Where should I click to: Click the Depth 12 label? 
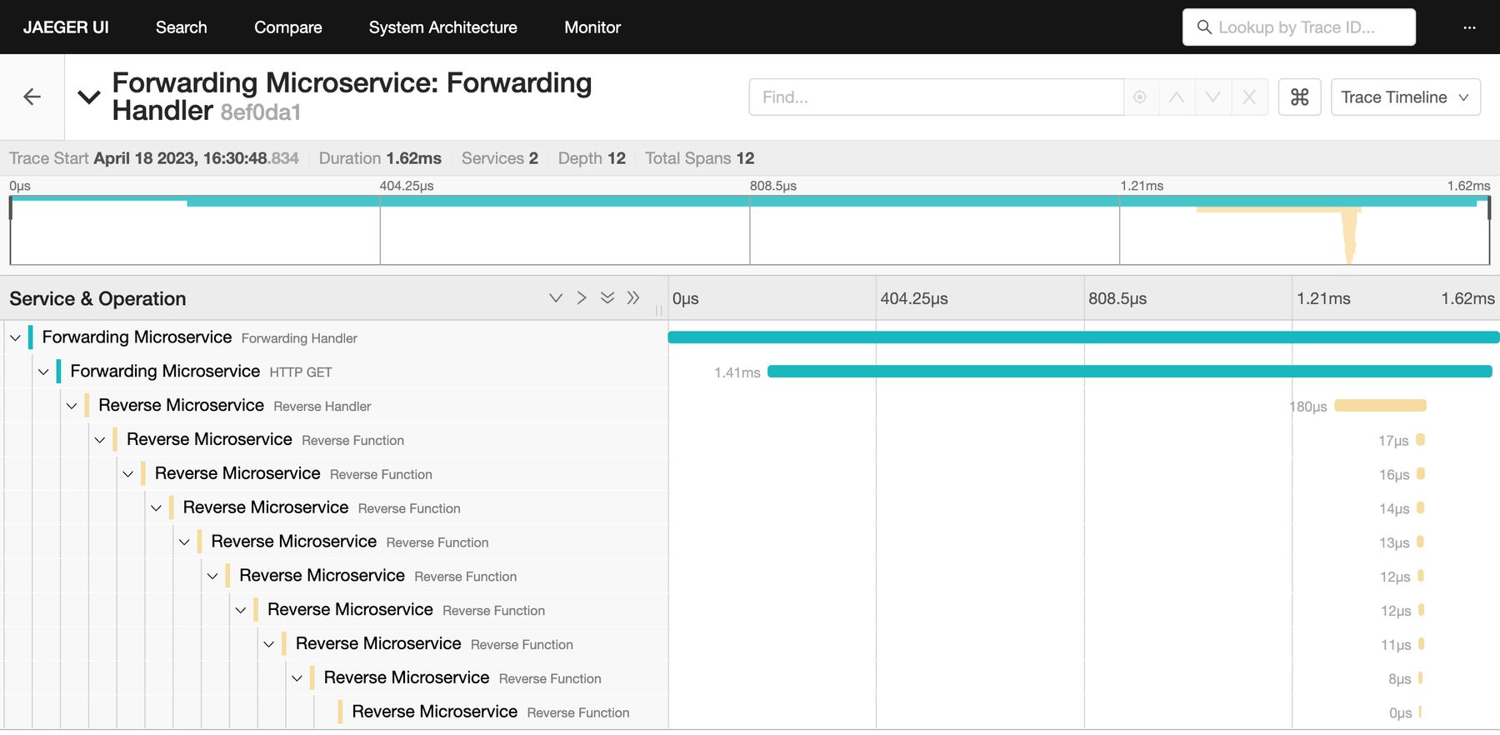point(592,158)
